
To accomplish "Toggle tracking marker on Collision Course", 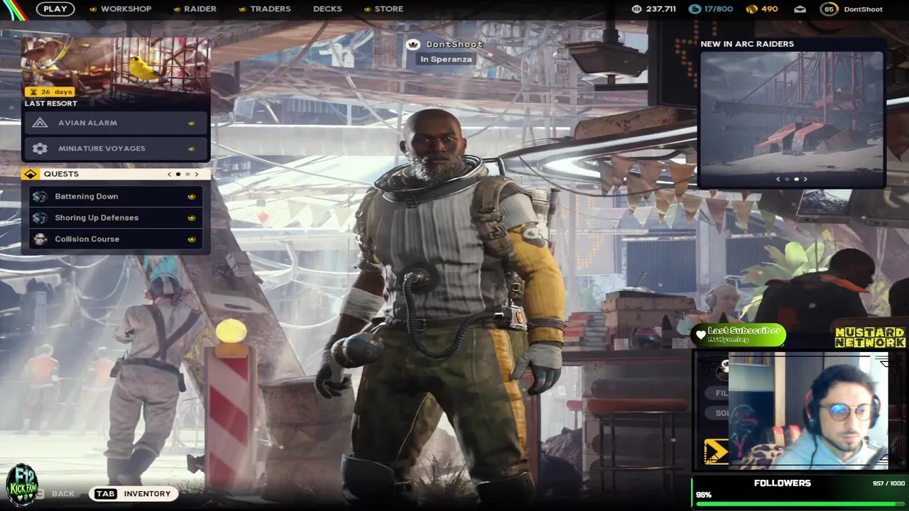I will 191,240.
